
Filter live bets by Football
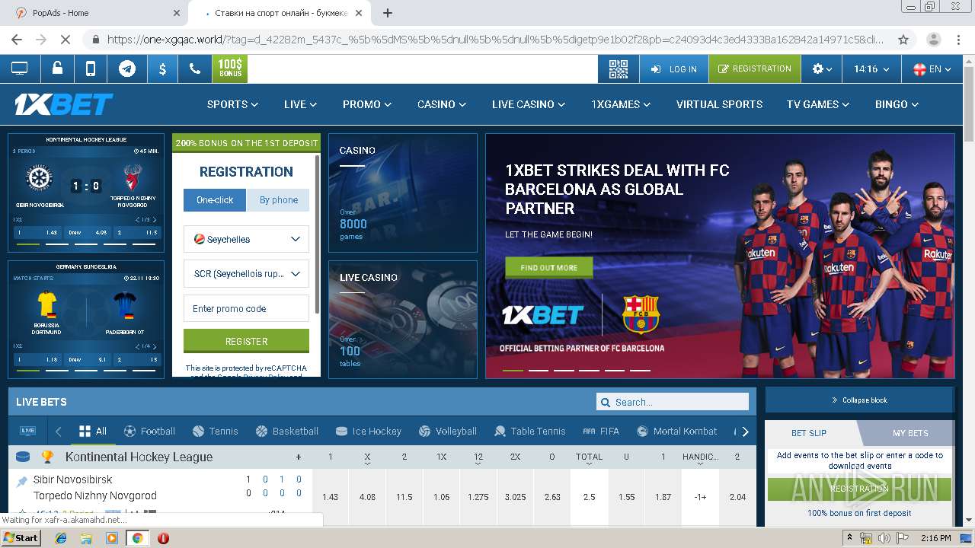[x=149, y=431]
